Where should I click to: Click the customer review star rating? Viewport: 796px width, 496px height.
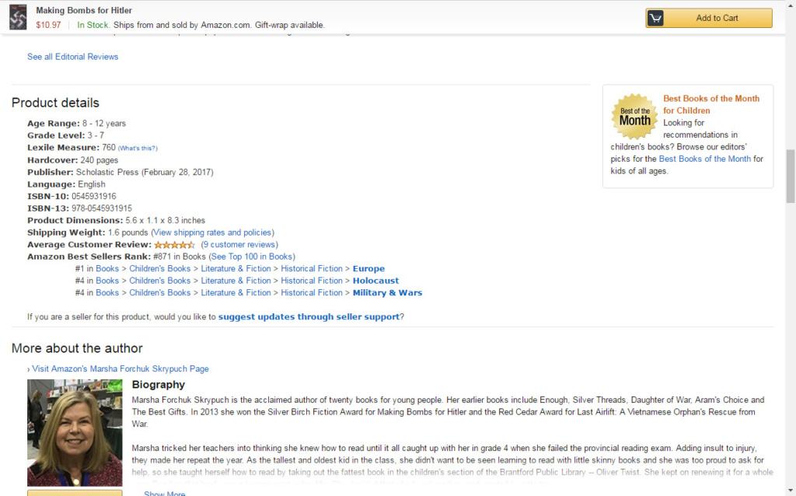coord(174,245)
